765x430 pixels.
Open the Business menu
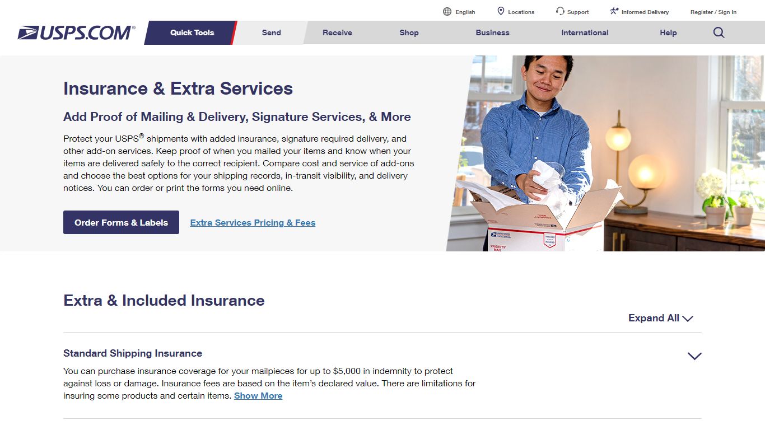point(493,32)
